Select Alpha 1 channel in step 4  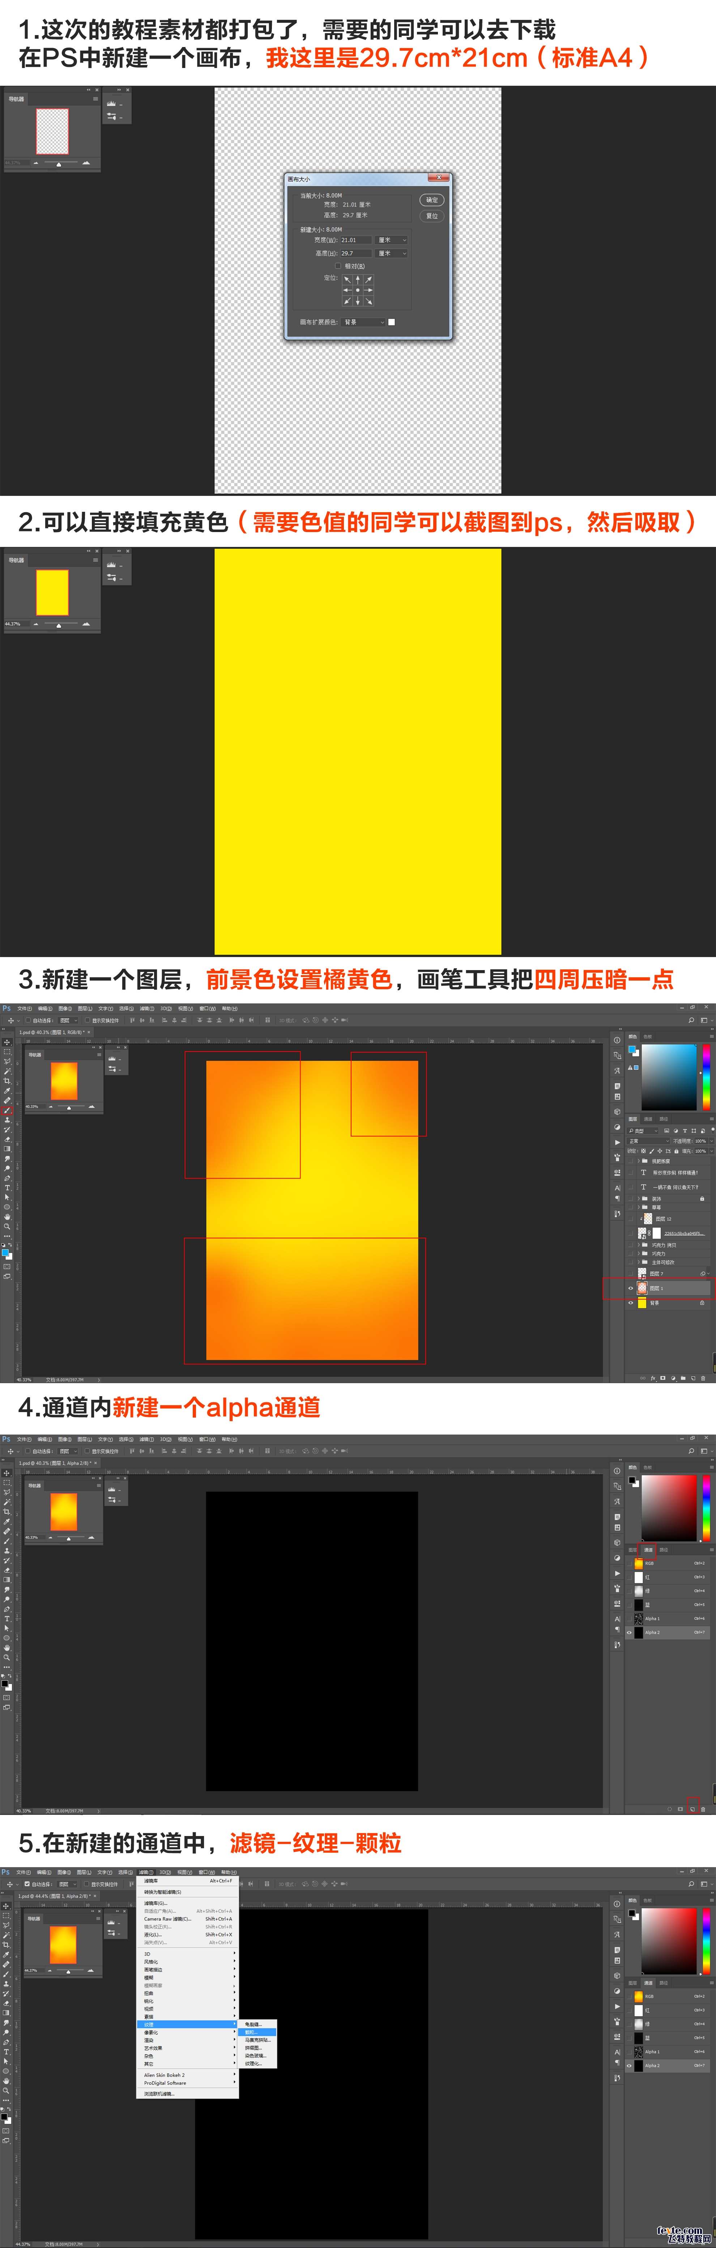click(667, 1619)
